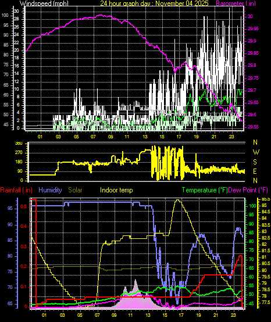The width and height of the screenshot is (271, 322).
Task: Click the Rainfall (.in) legend label
Action: point(16,190)
